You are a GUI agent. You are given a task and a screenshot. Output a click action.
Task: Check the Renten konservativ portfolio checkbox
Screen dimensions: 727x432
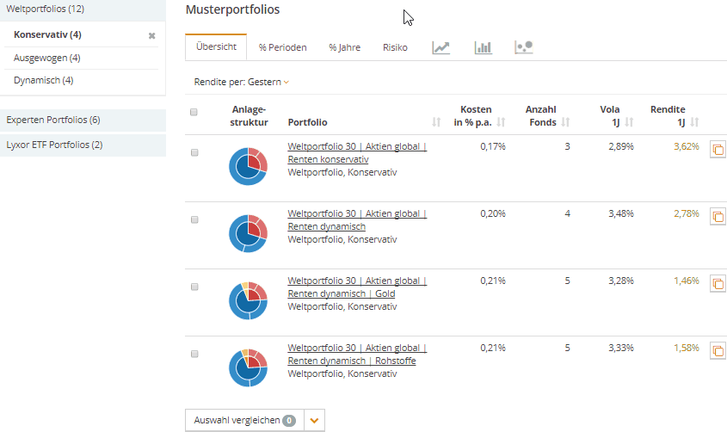pyautogui.click(x=194, y=152)
